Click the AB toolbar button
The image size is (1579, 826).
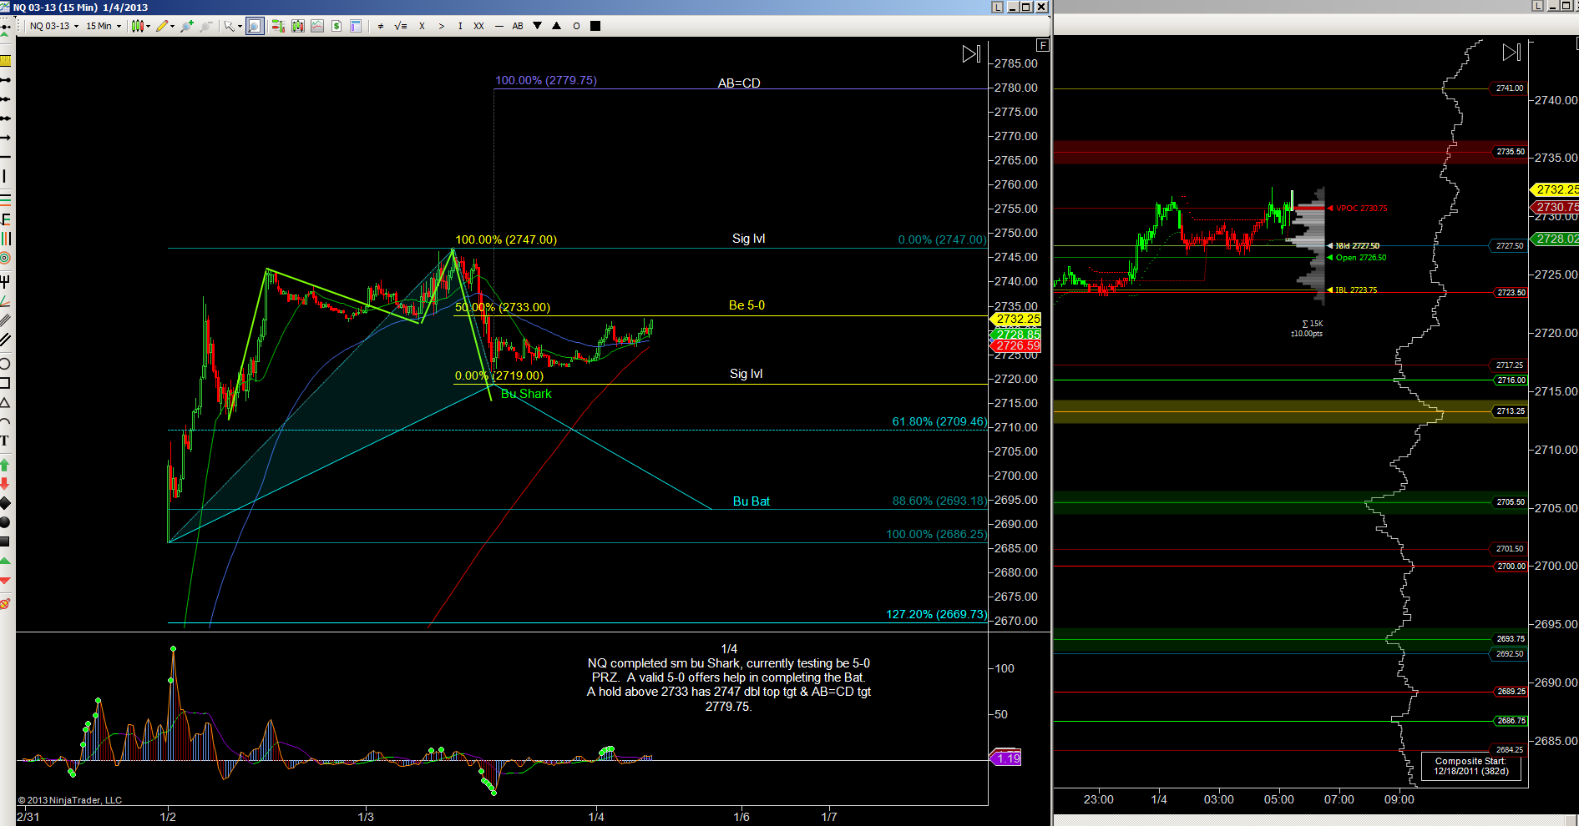coord(518,26)
